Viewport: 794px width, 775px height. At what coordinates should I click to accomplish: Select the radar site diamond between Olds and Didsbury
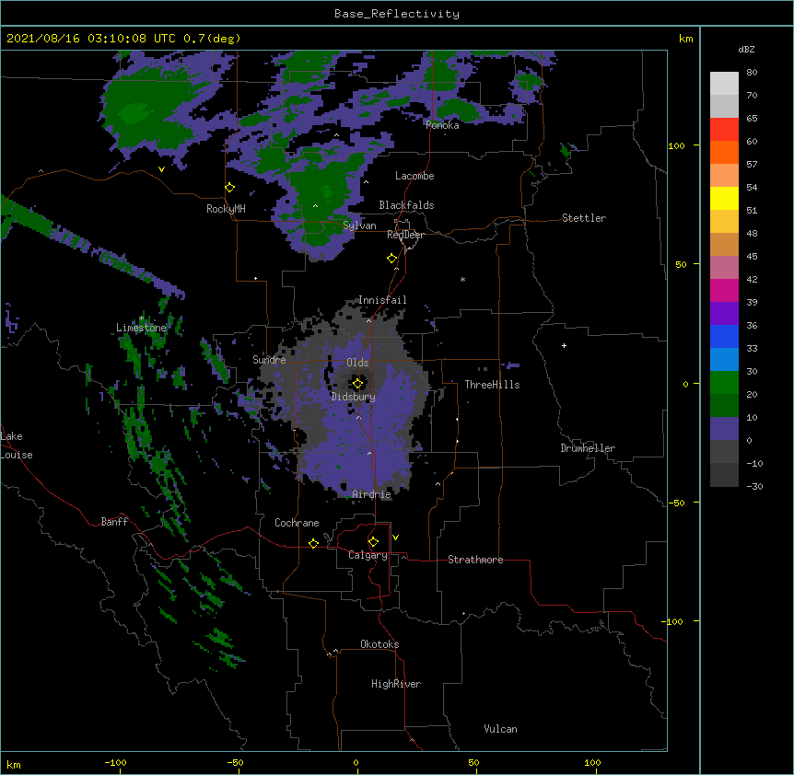357,384
